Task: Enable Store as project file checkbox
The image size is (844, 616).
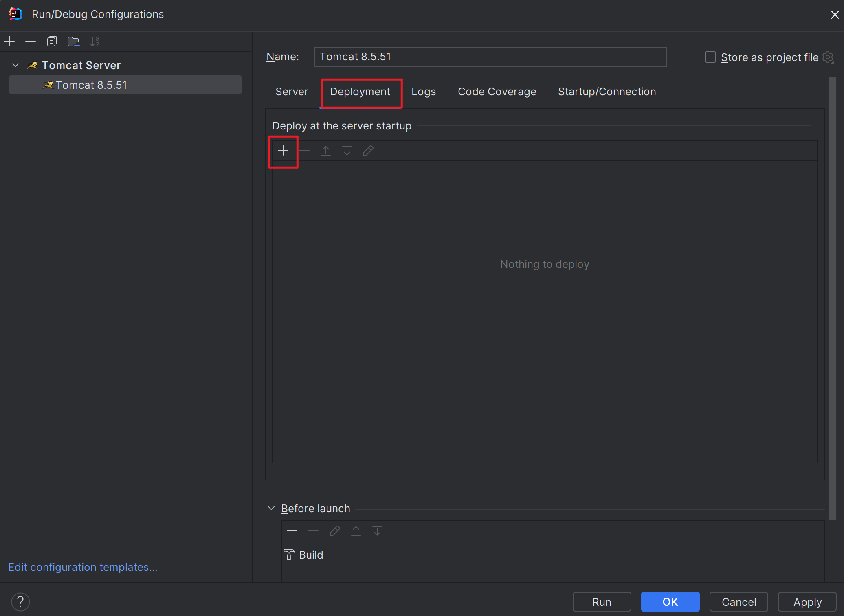Action: pyautogui.click(x=710, y=57)
